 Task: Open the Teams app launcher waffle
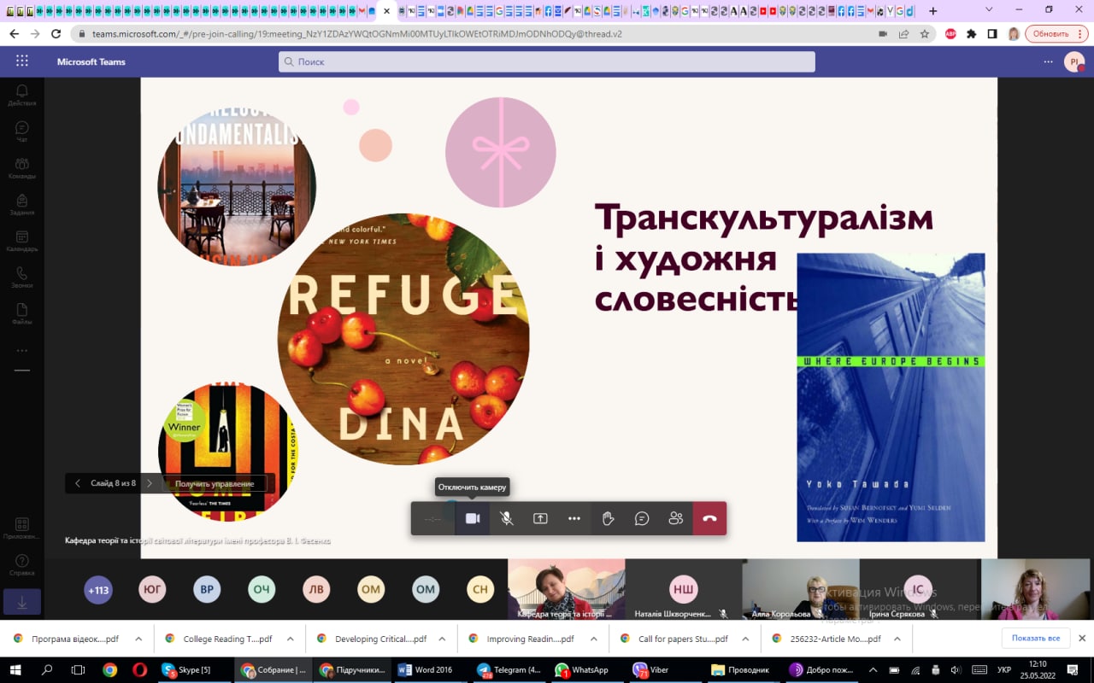click(22, 61)
